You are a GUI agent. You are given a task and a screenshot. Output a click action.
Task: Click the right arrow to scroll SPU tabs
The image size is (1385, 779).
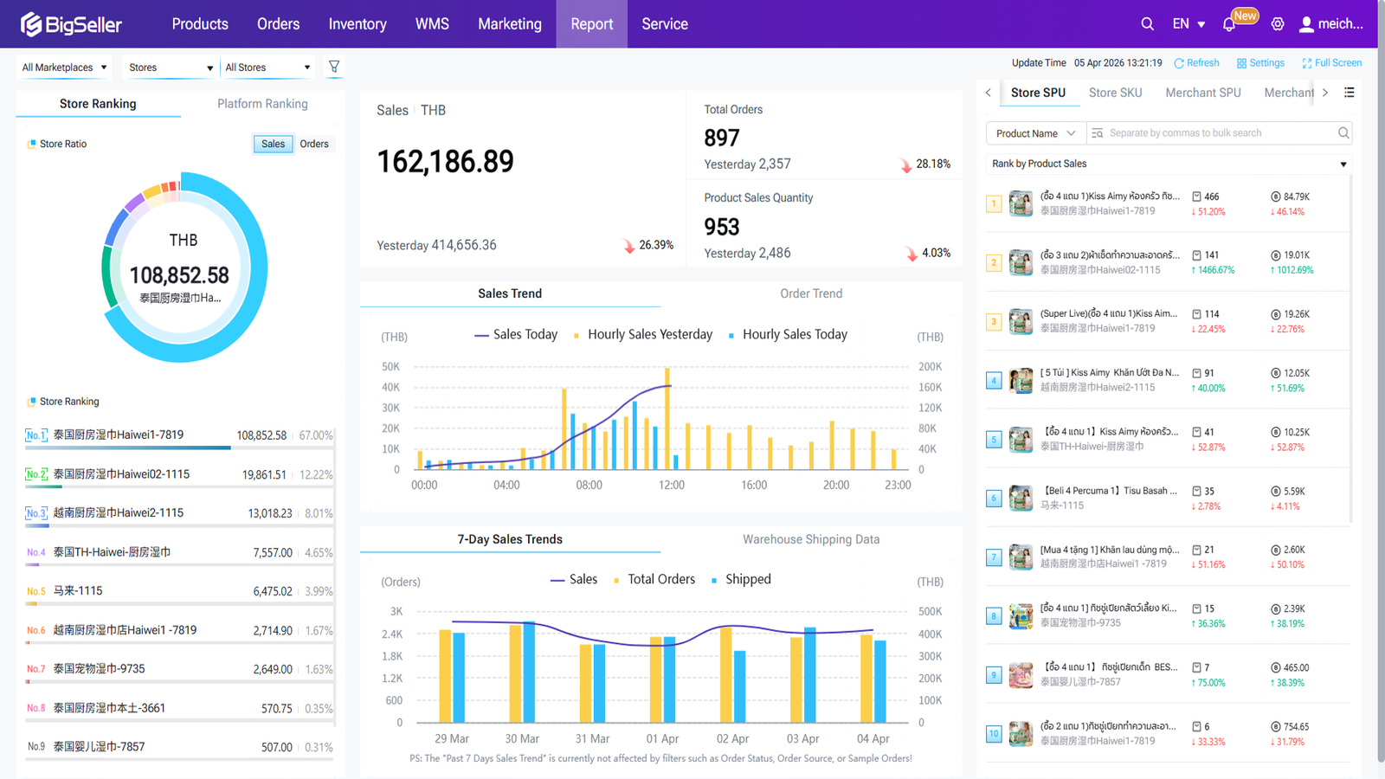(x=1325, y=93)
